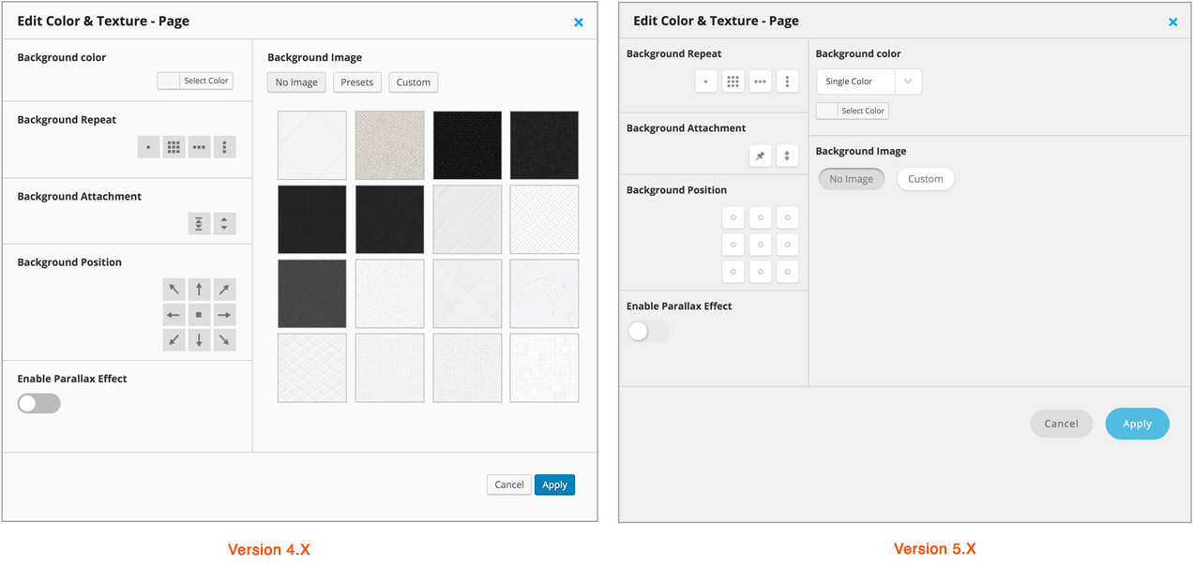This screenshot has width=1194, height=566.
Task: Pick third black texture preset in top row
Action: tap(467, 145)
